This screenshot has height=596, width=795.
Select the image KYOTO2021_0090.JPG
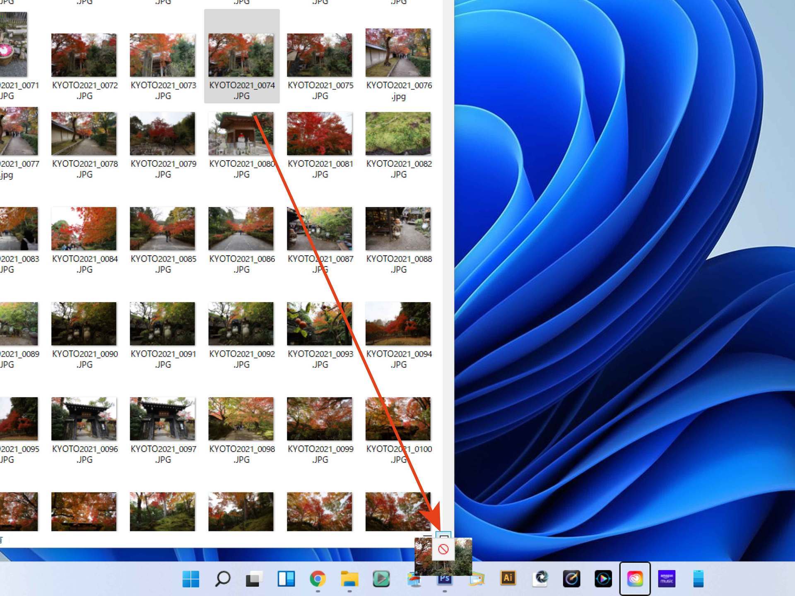pyautogui.click(x=84, y=324)
